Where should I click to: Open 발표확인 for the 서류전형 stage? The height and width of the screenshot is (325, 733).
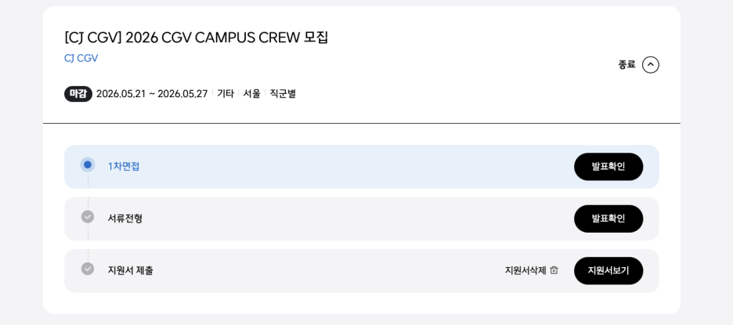pyautogui.click(x=608, y=218)
